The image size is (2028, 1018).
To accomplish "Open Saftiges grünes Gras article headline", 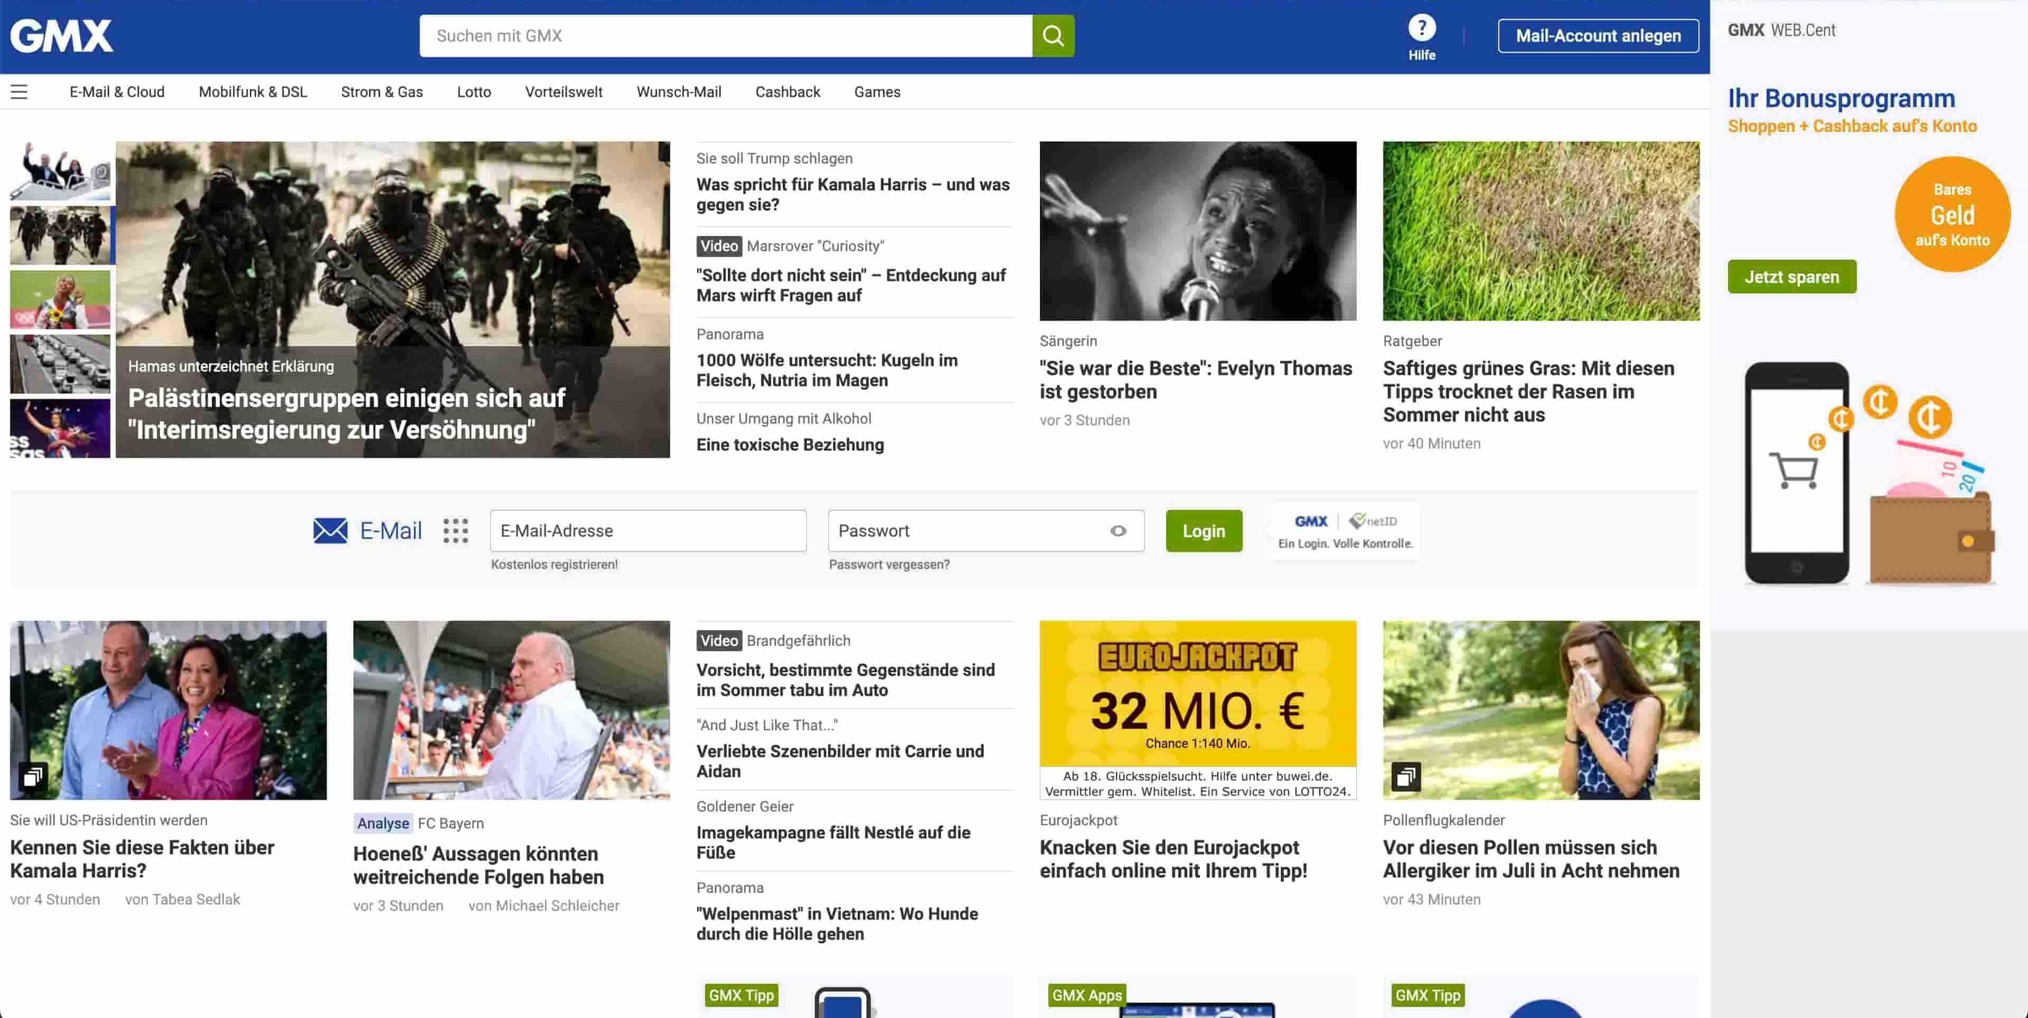I will pos(1528,391).
